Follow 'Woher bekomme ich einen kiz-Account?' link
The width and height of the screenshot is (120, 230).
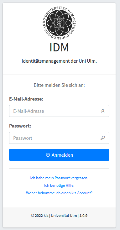pyautogui.click(x=59, y=193)
